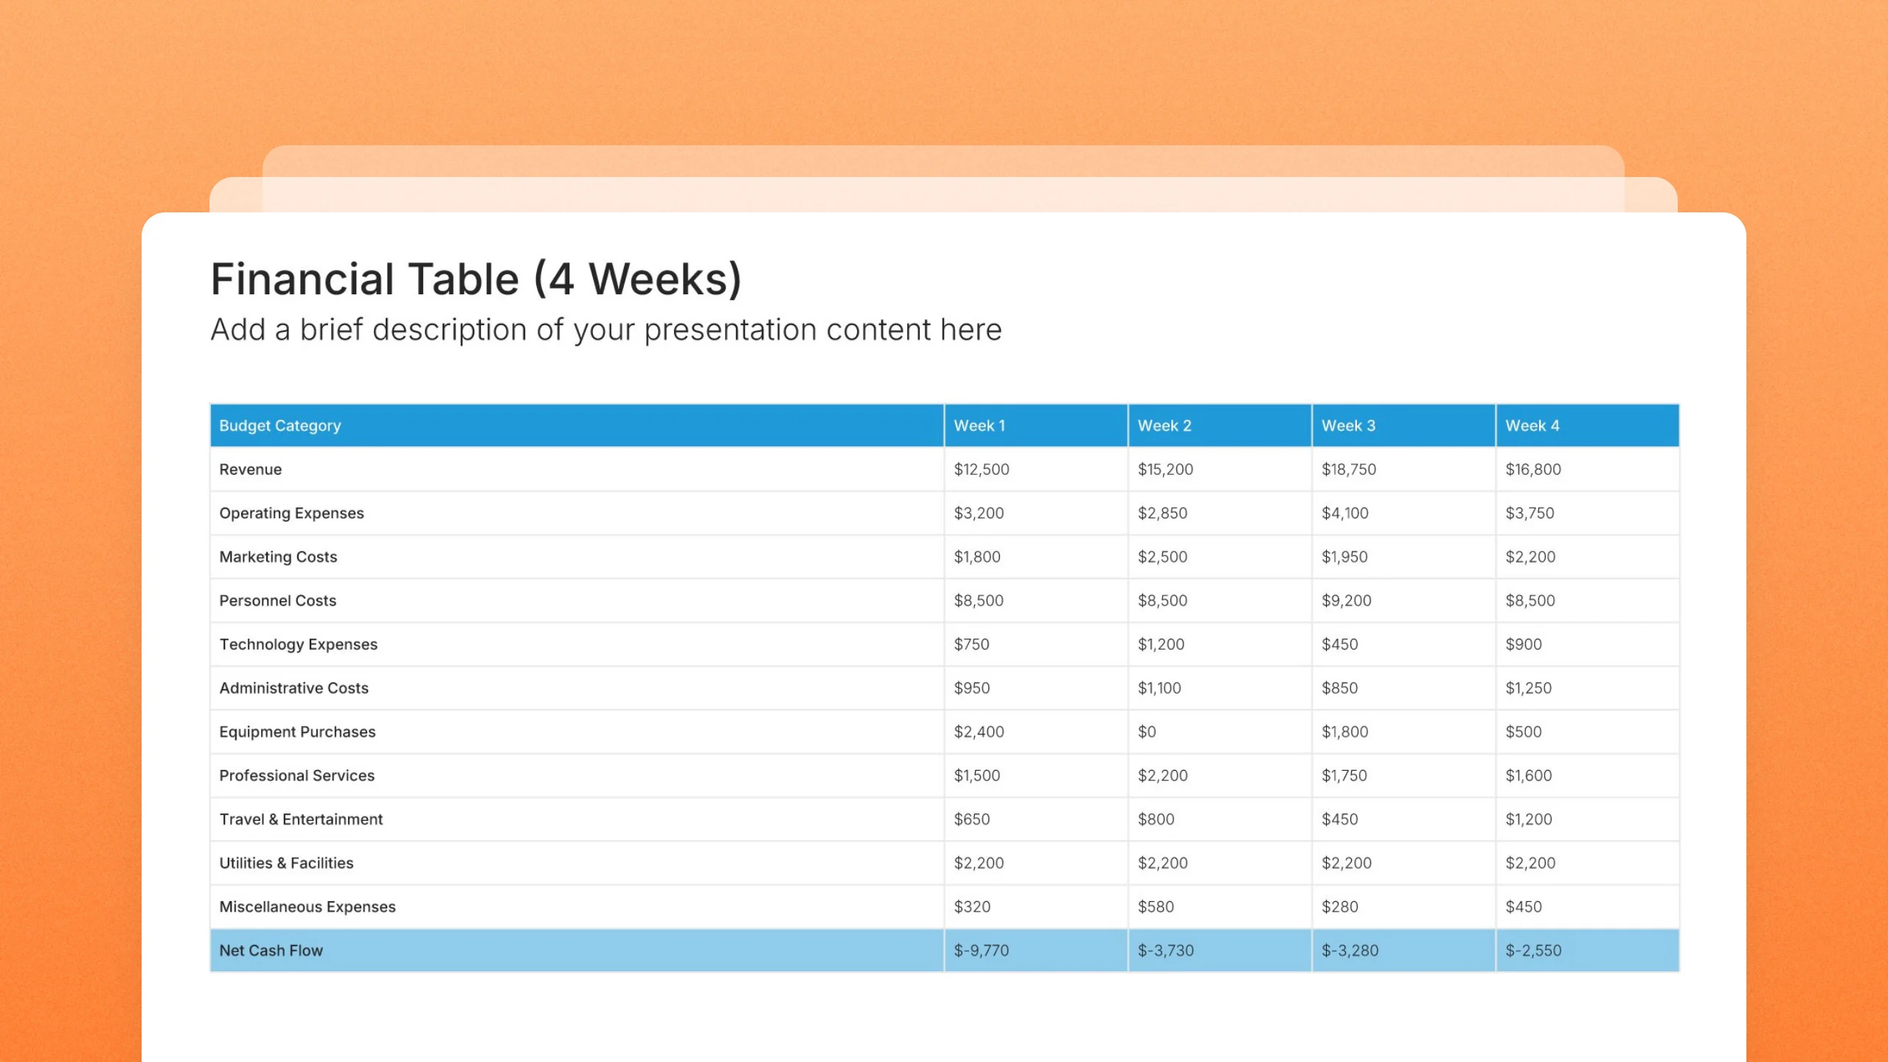Click Miscellaneous Expenses Week 2 value $580
The height and width of the screenshot is (1062, 1888).
(1156, 906)
